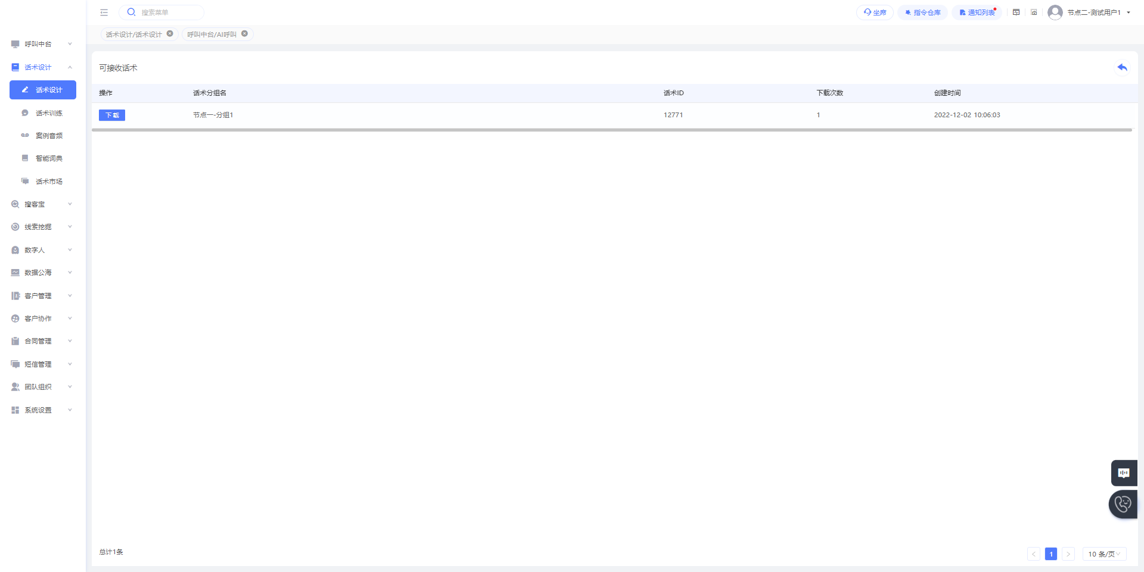Click the 智能词典 book icon
This screenshot has height=572, width=1144.
(25, 158)
